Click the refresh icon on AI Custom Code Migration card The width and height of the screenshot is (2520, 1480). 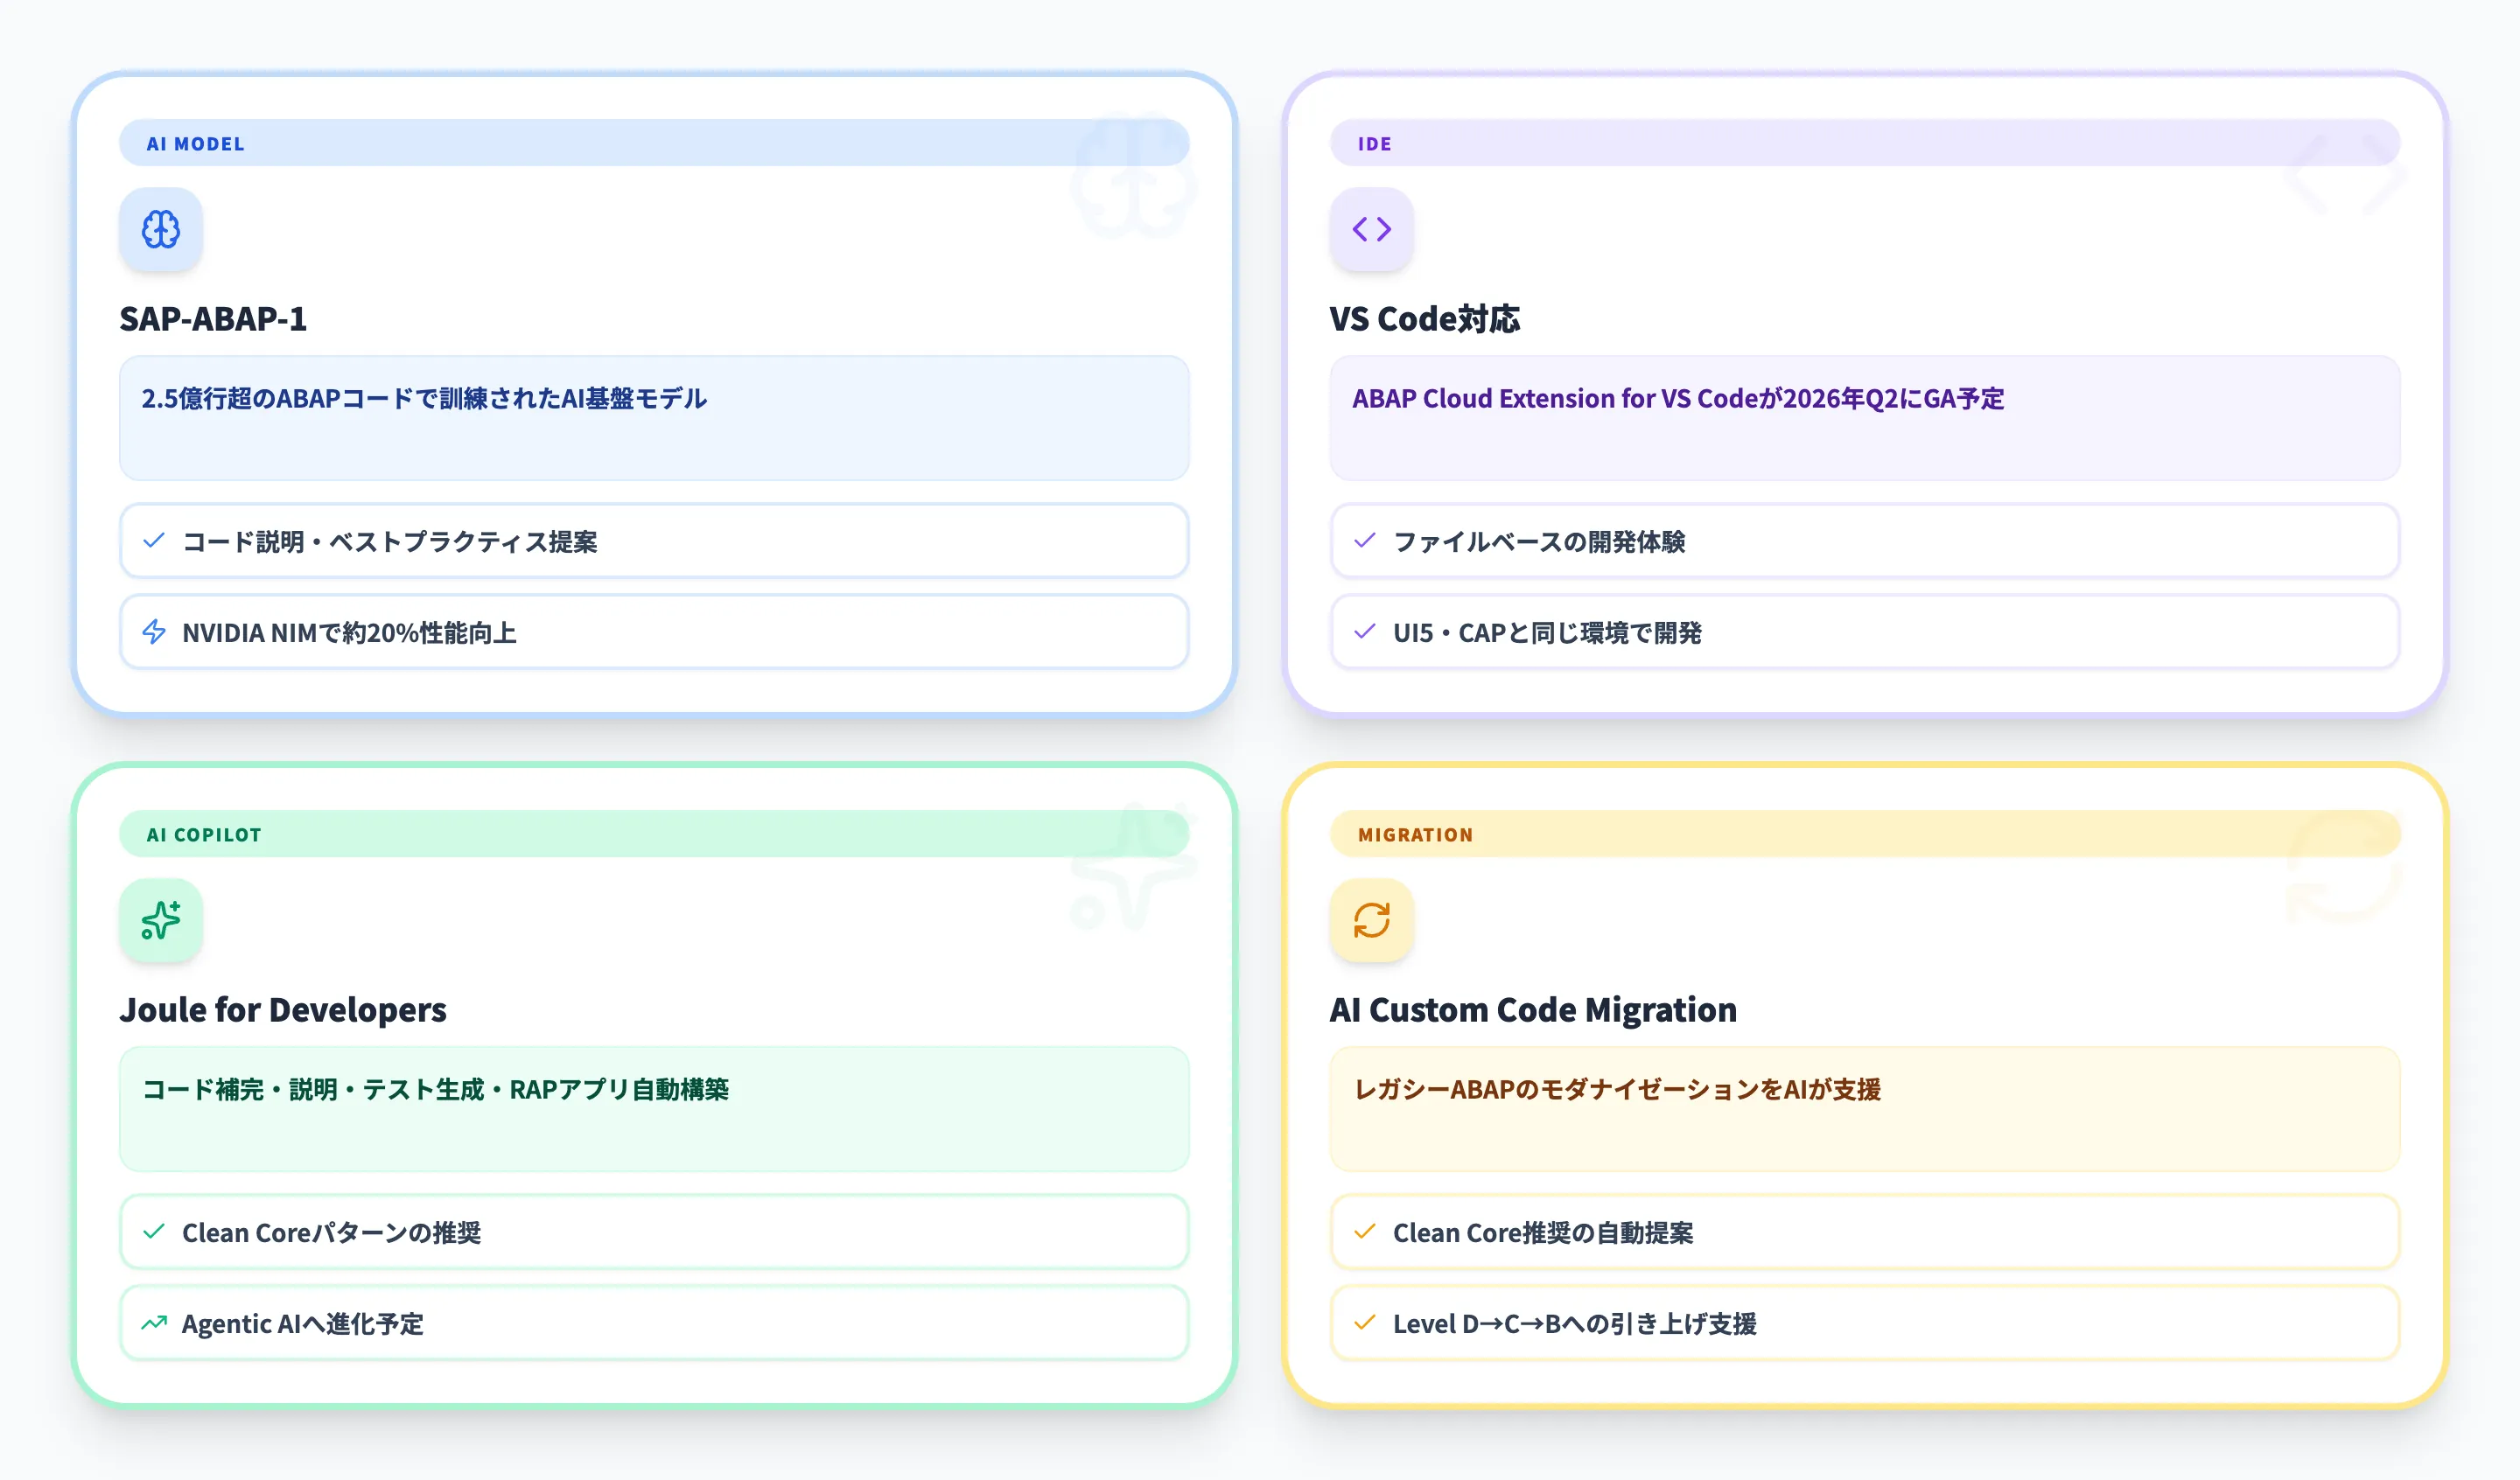click(x=1371, y=921)
